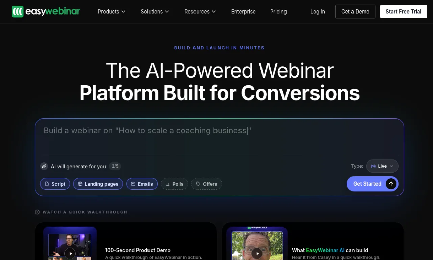Screen dimensions: 433x260
Task: Toggle the Emails generation chip
Action: coord(142,184)
